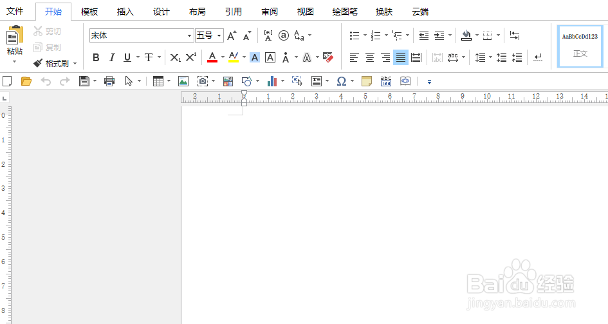The height and width of the screenshot is (324, 608).
Task: Click the shrink font size icon
Action: point(247,35)
